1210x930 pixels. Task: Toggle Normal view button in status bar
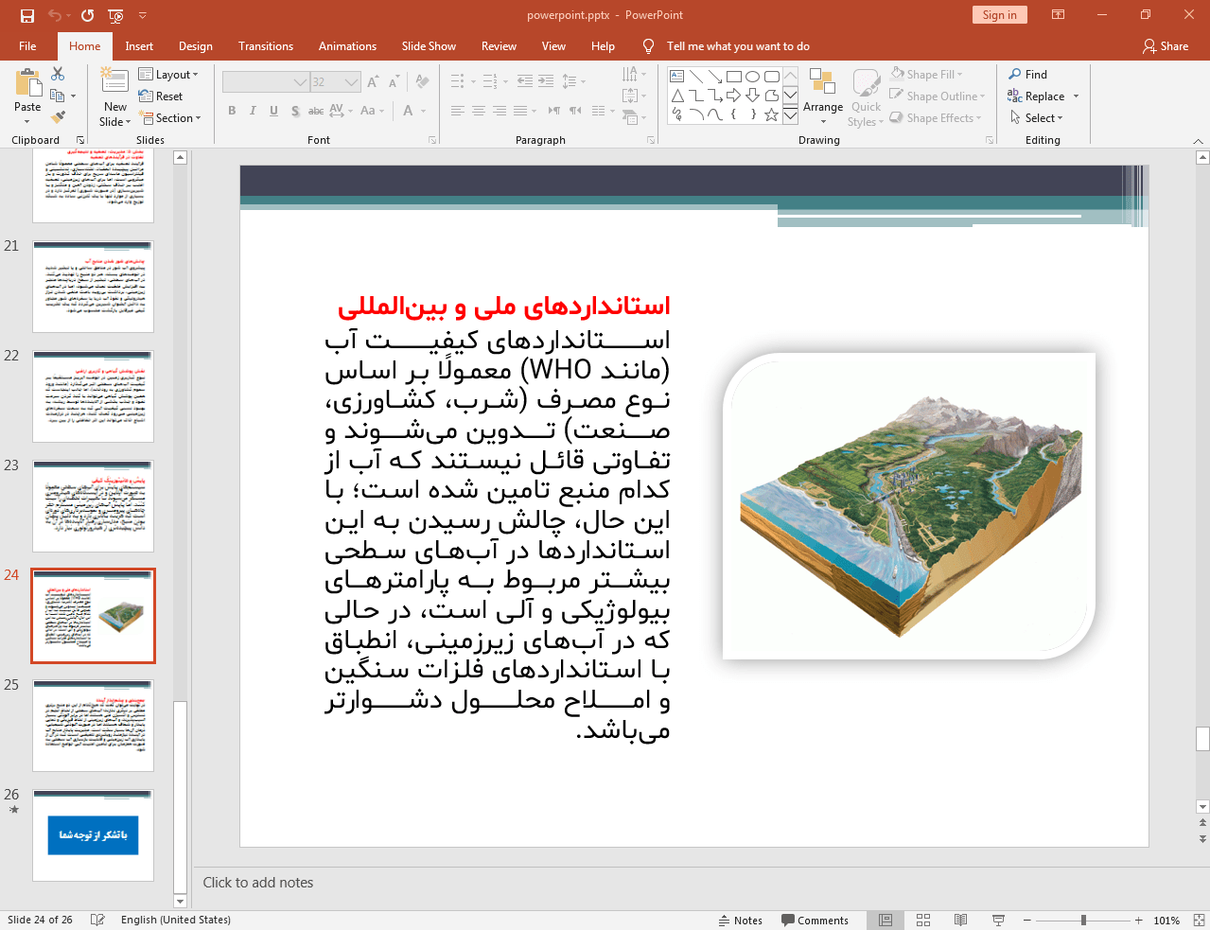point(886,920)
